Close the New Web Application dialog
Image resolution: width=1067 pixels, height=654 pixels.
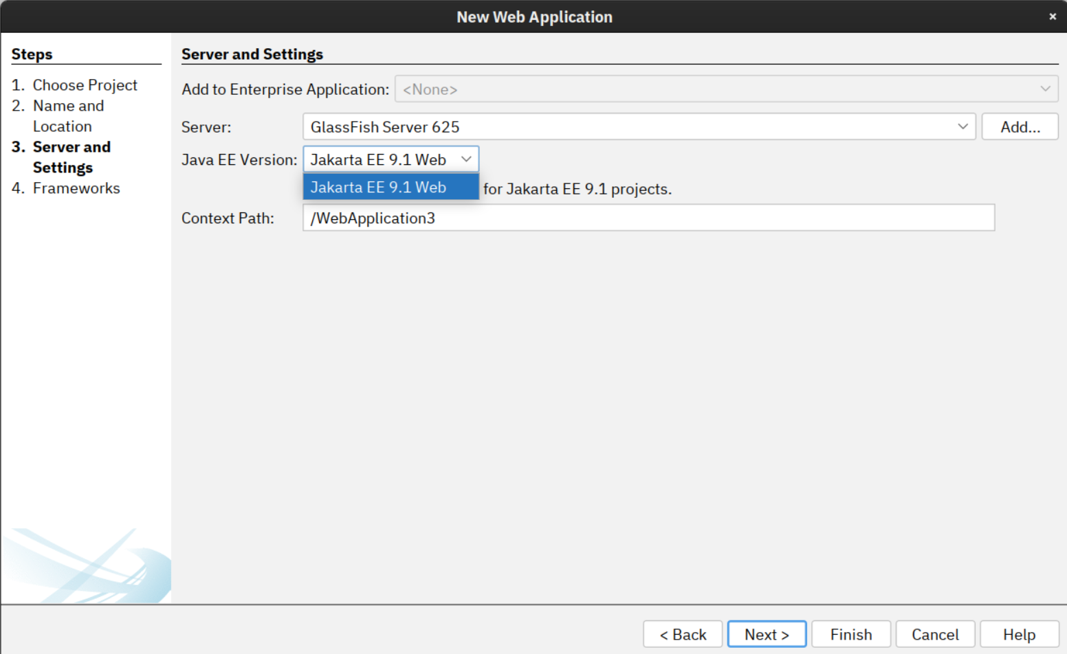[1053, 16]
